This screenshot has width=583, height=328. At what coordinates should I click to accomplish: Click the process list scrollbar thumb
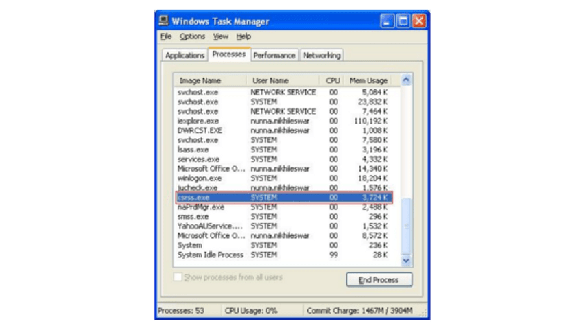coord(406,226)
